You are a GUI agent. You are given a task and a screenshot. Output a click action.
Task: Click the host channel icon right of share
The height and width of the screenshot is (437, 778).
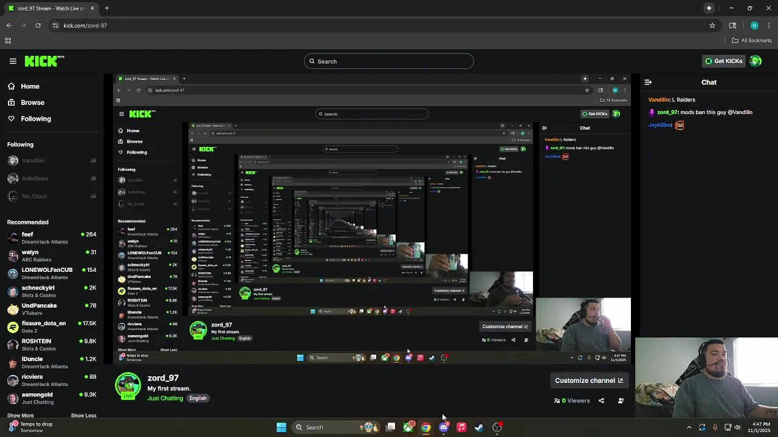click(x=621, y=401)
